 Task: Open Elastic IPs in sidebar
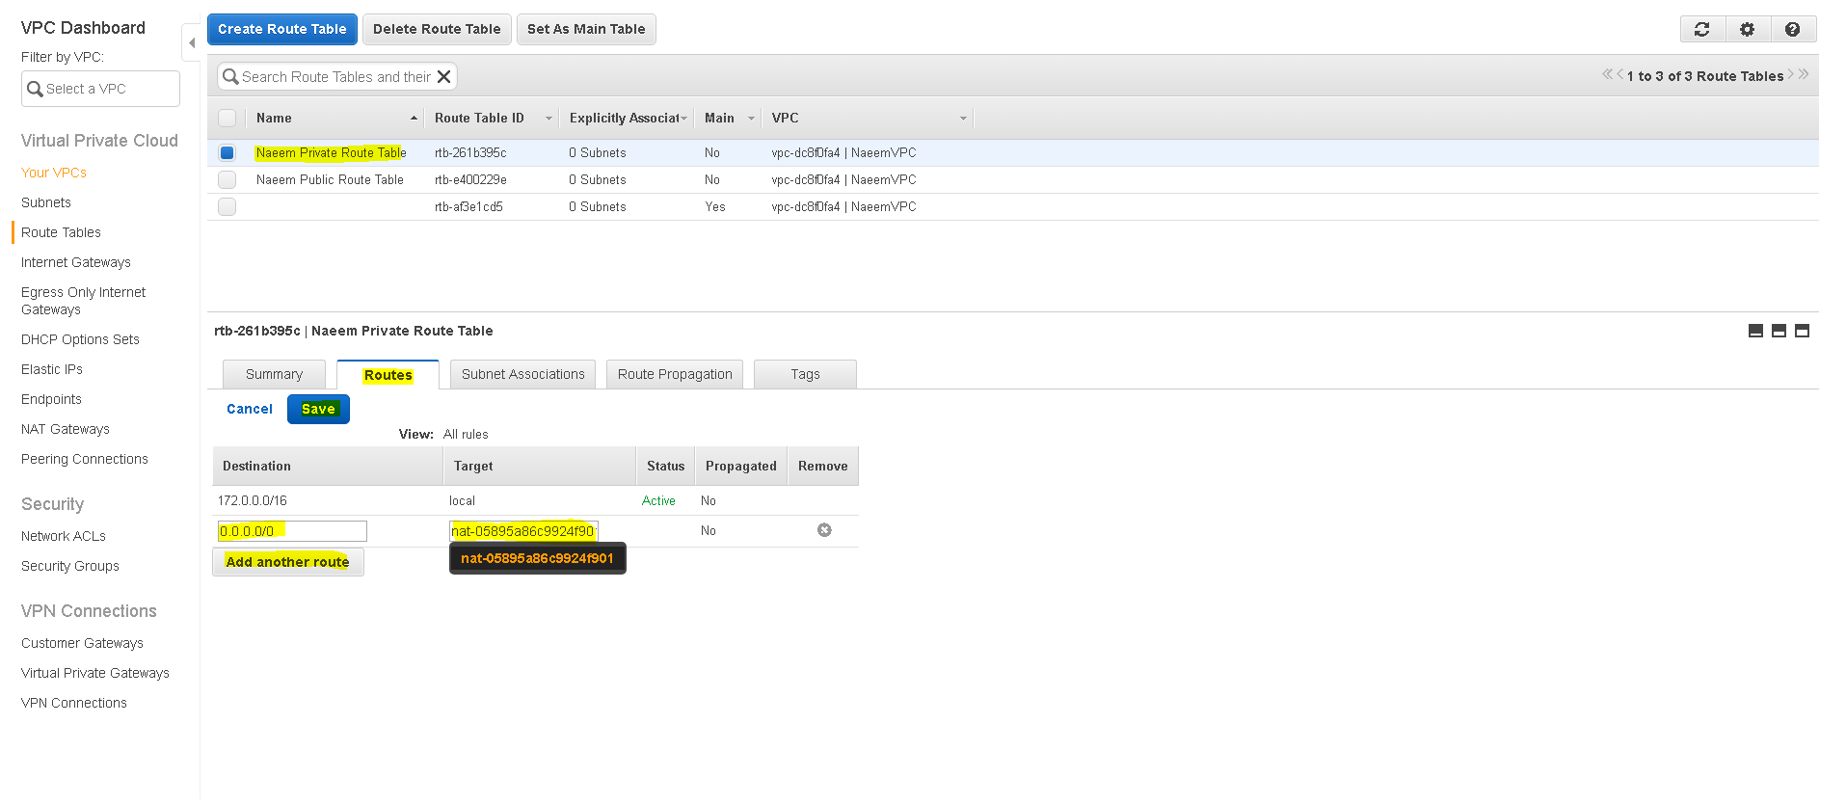pos(52,369)
